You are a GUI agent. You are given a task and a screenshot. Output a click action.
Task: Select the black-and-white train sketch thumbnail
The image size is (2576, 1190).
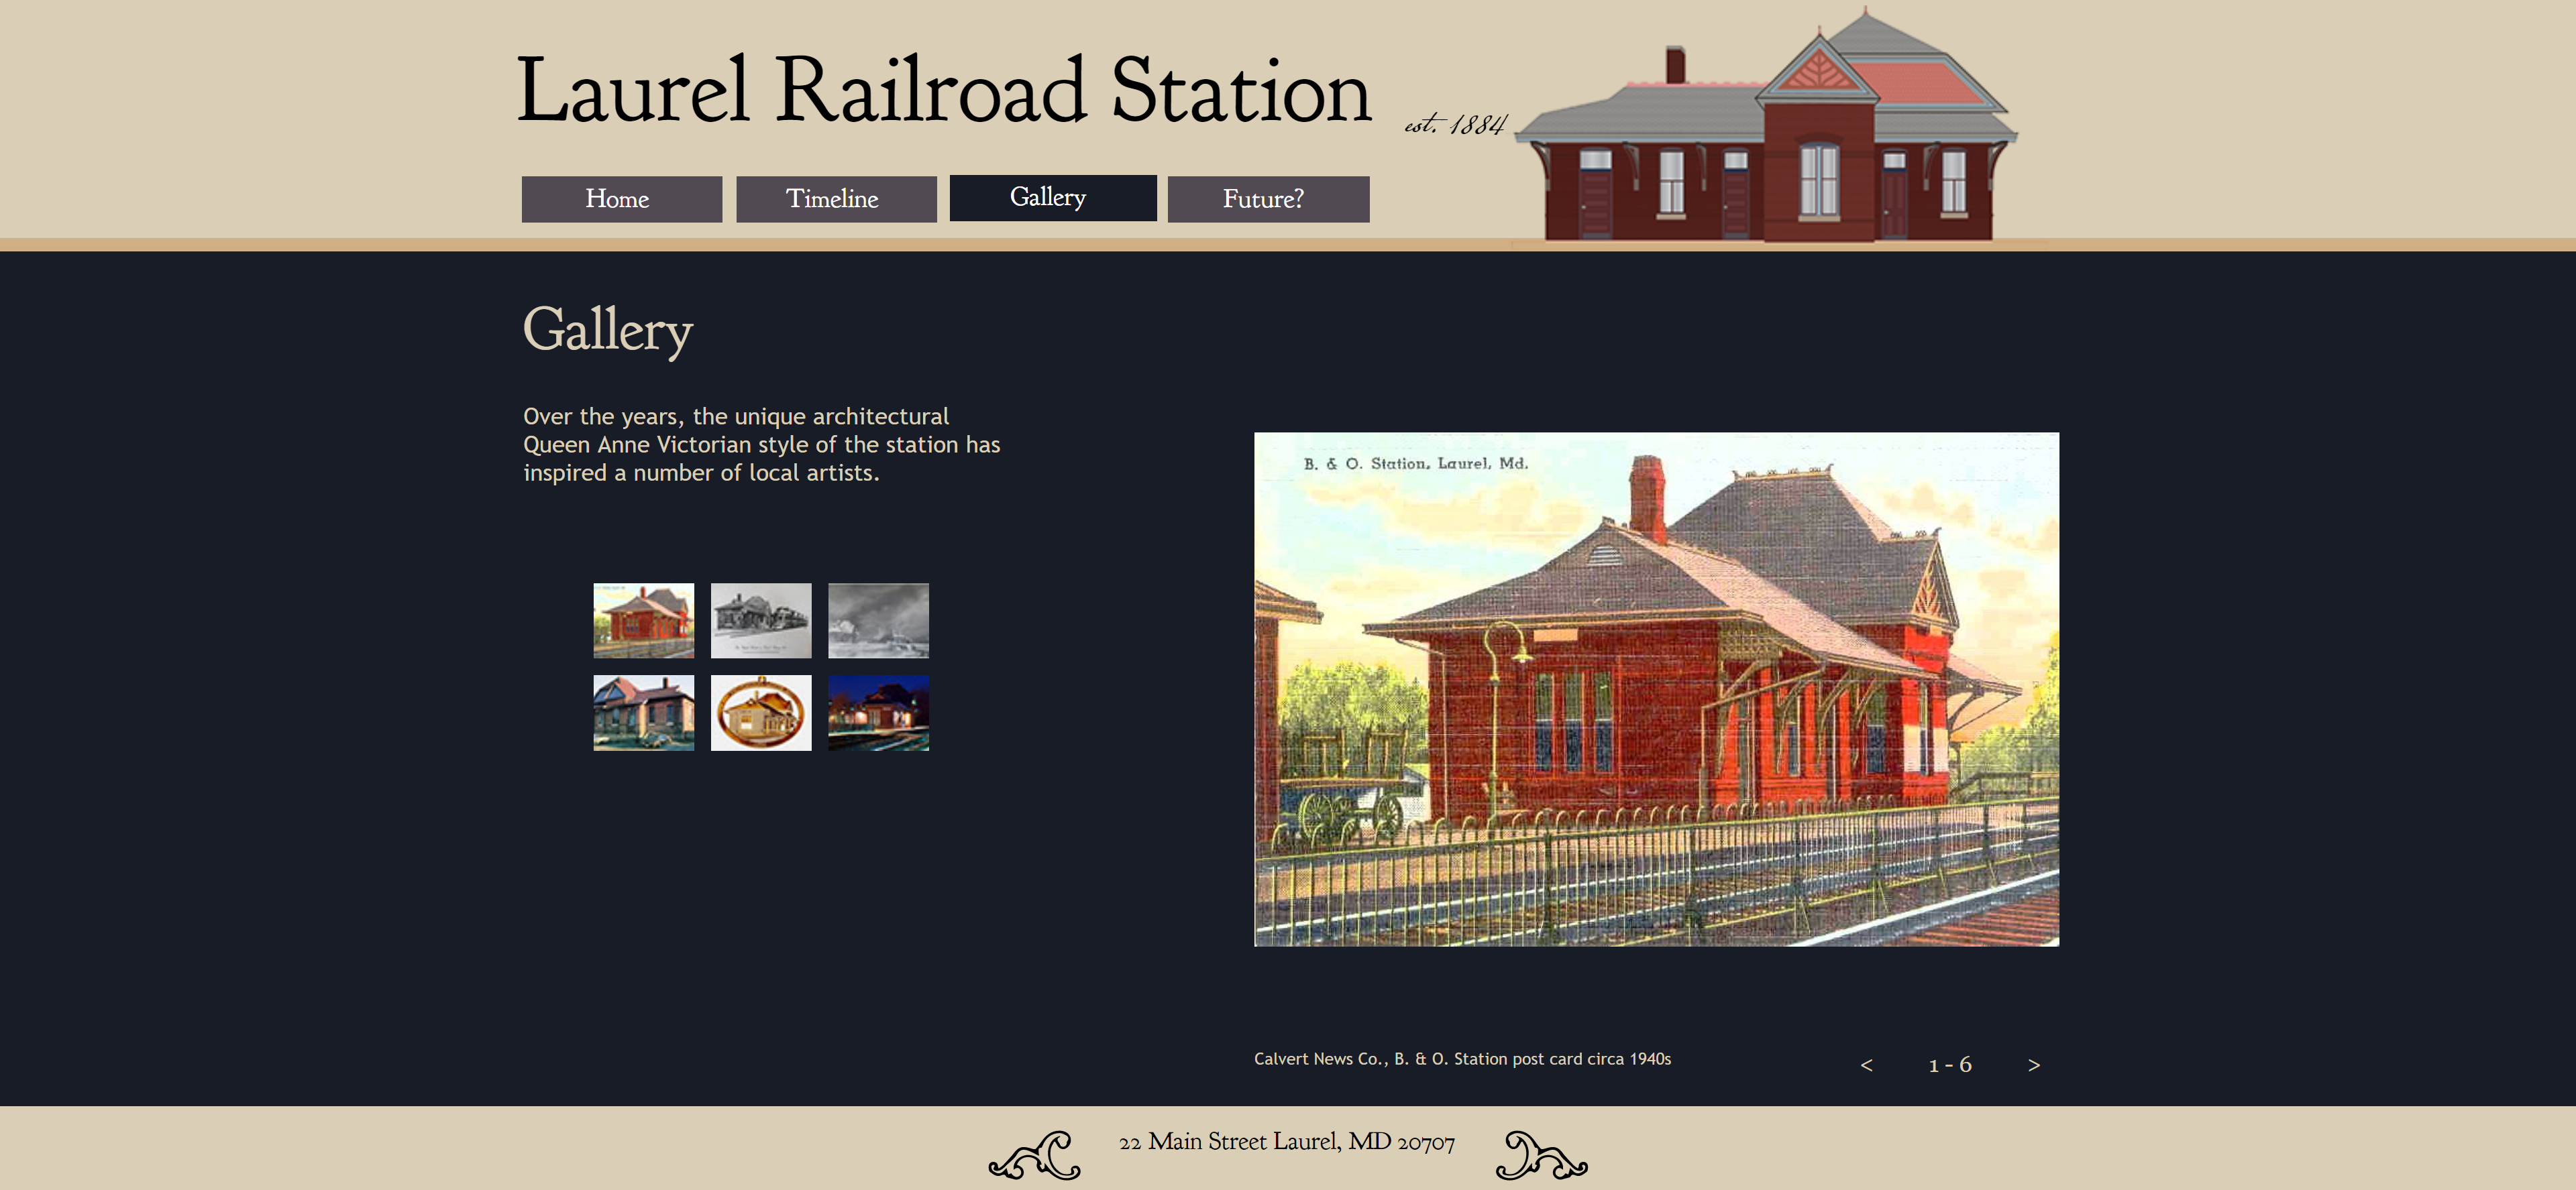[761, 621]
